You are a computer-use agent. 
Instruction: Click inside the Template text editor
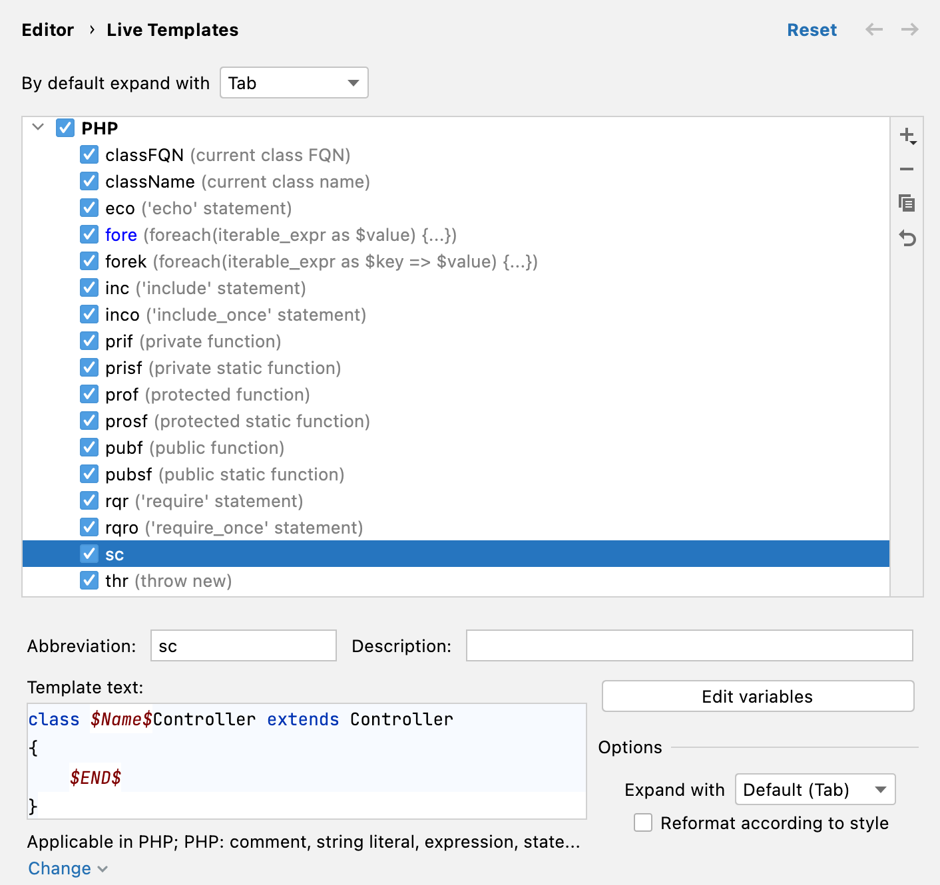point(307,761)
